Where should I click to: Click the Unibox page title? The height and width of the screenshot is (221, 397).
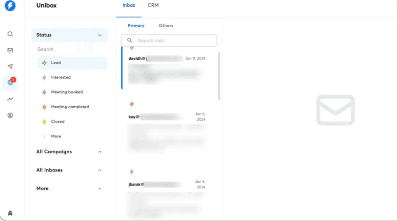click(46, 5)
